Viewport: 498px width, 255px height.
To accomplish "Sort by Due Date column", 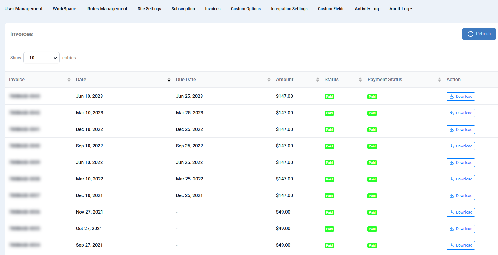I will 223,80.
